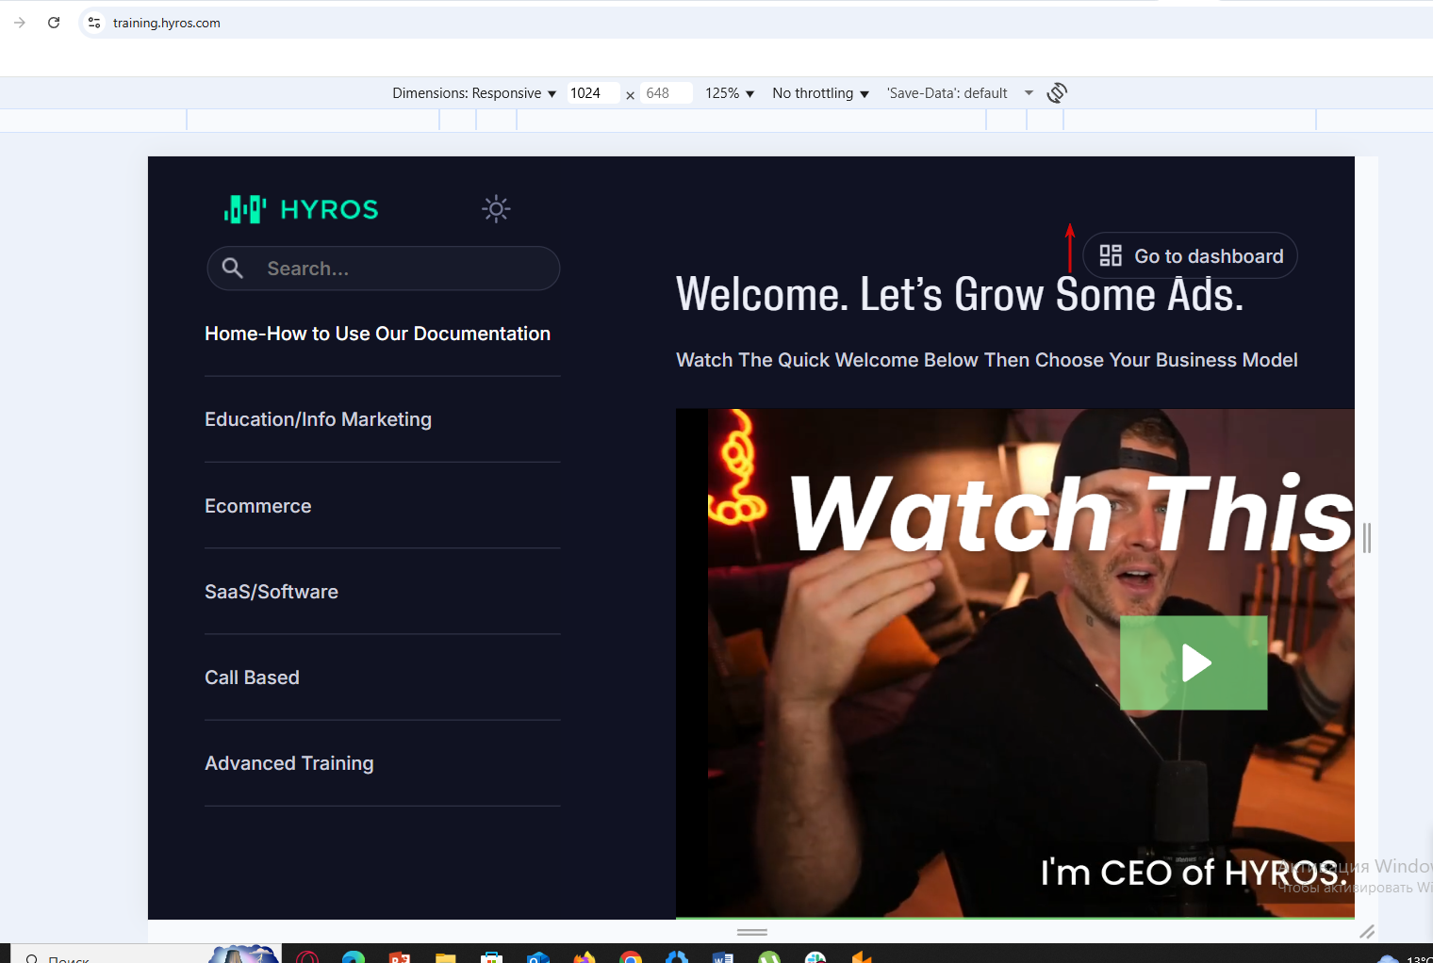Open the Education/Info Marketing section
The width and height of the screenshot is (1433, 963).
tap(318, 419)
